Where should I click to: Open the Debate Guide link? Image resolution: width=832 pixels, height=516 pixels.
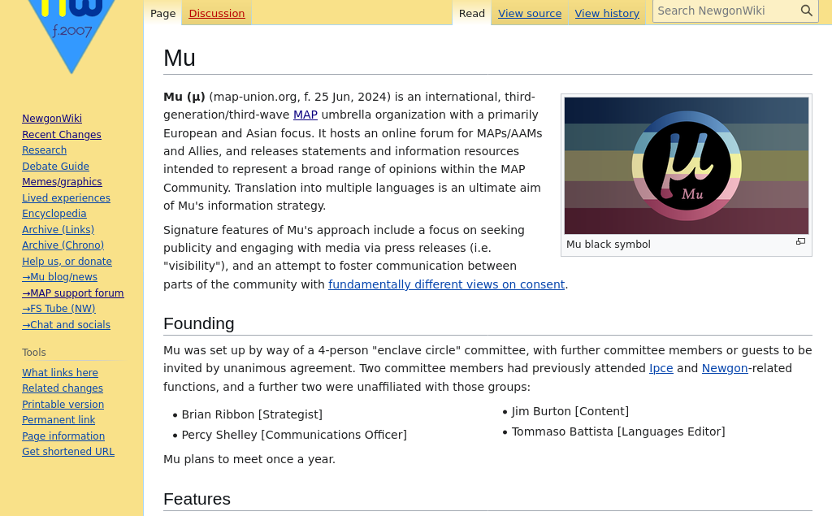point(55,166)
